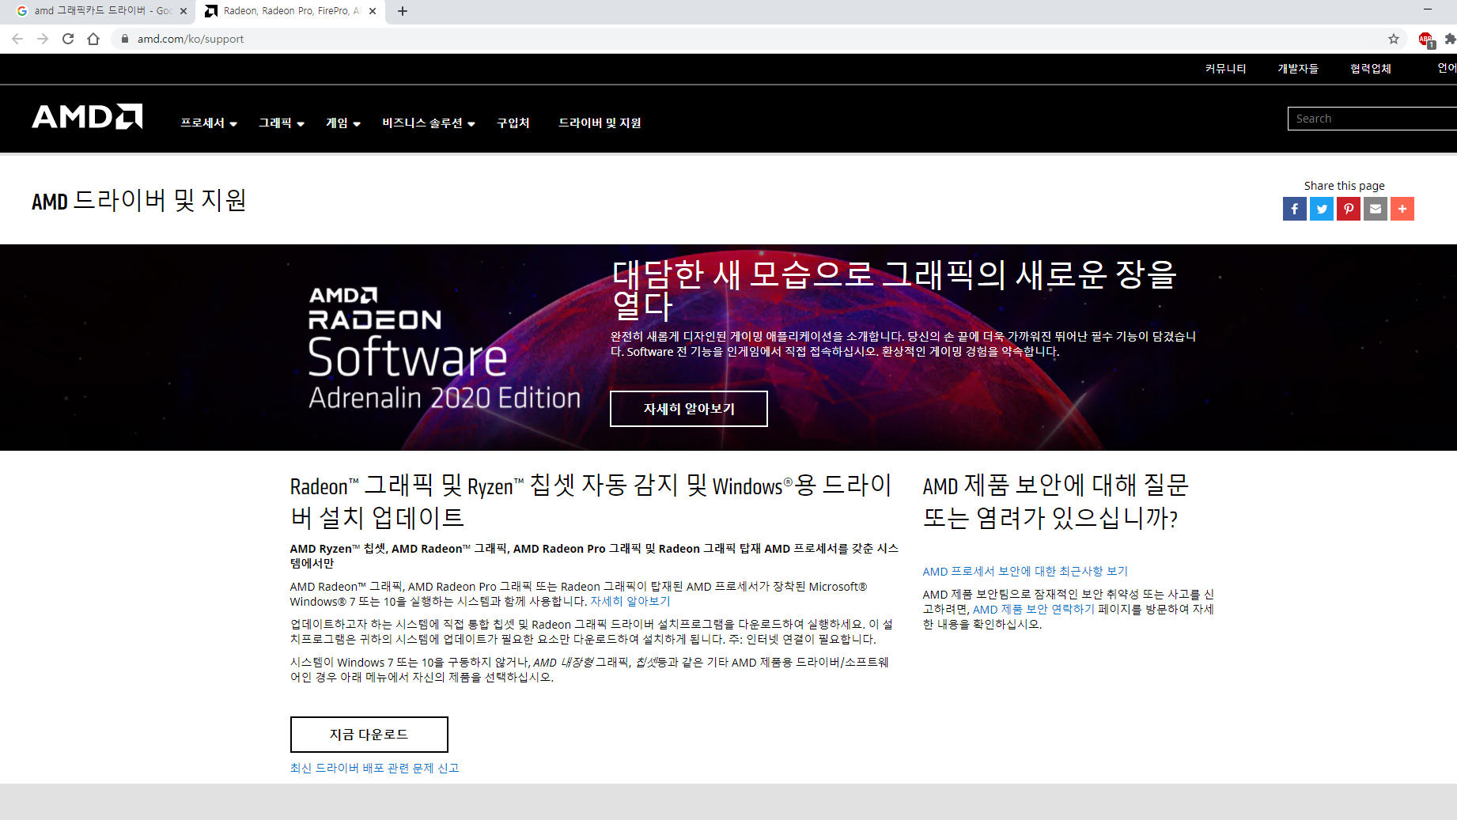This screenshot has width=1457, height=820.
Task: Open the 커뮤니티 link
Action: (x=1225, y=69)
